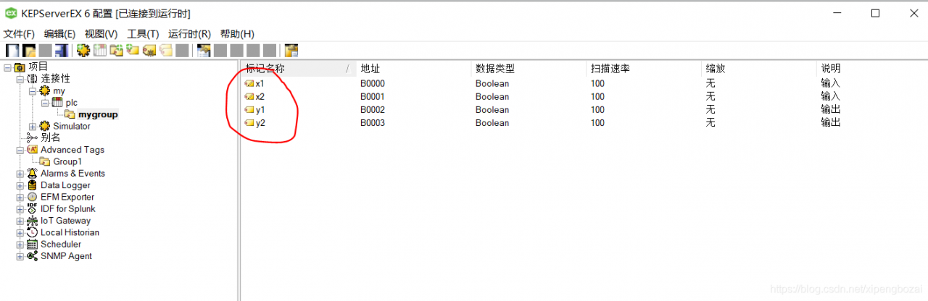Image resolution: width=928 pixels, height=301 pixels.
Task: Select Group1 under Advanced Tags
Action: [67, 161]
